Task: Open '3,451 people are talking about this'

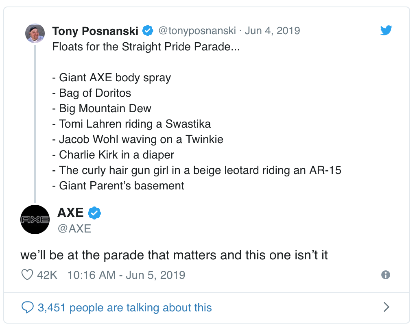Action: click(x=124, y=307)
